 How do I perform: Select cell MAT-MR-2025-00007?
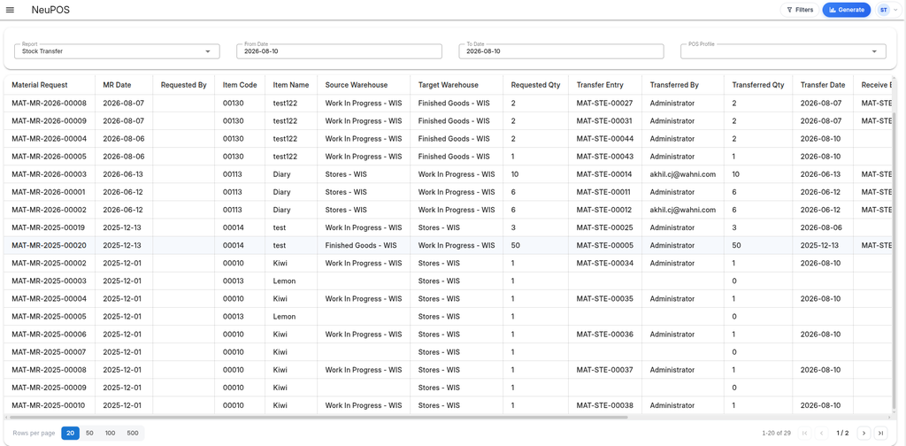pyautogui.click(x=50, y=352)
